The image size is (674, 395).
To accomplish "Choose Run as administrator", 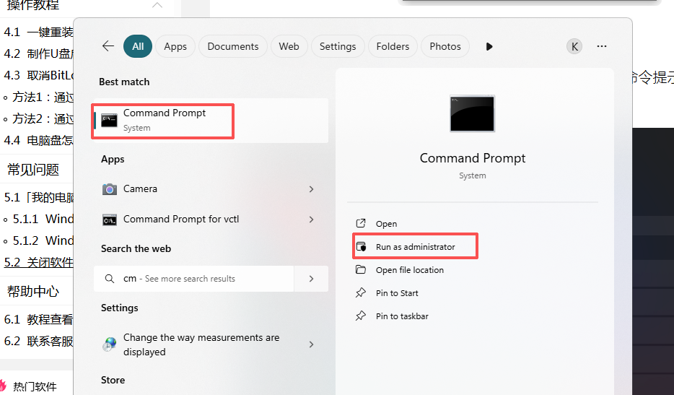I will [415, 247].
